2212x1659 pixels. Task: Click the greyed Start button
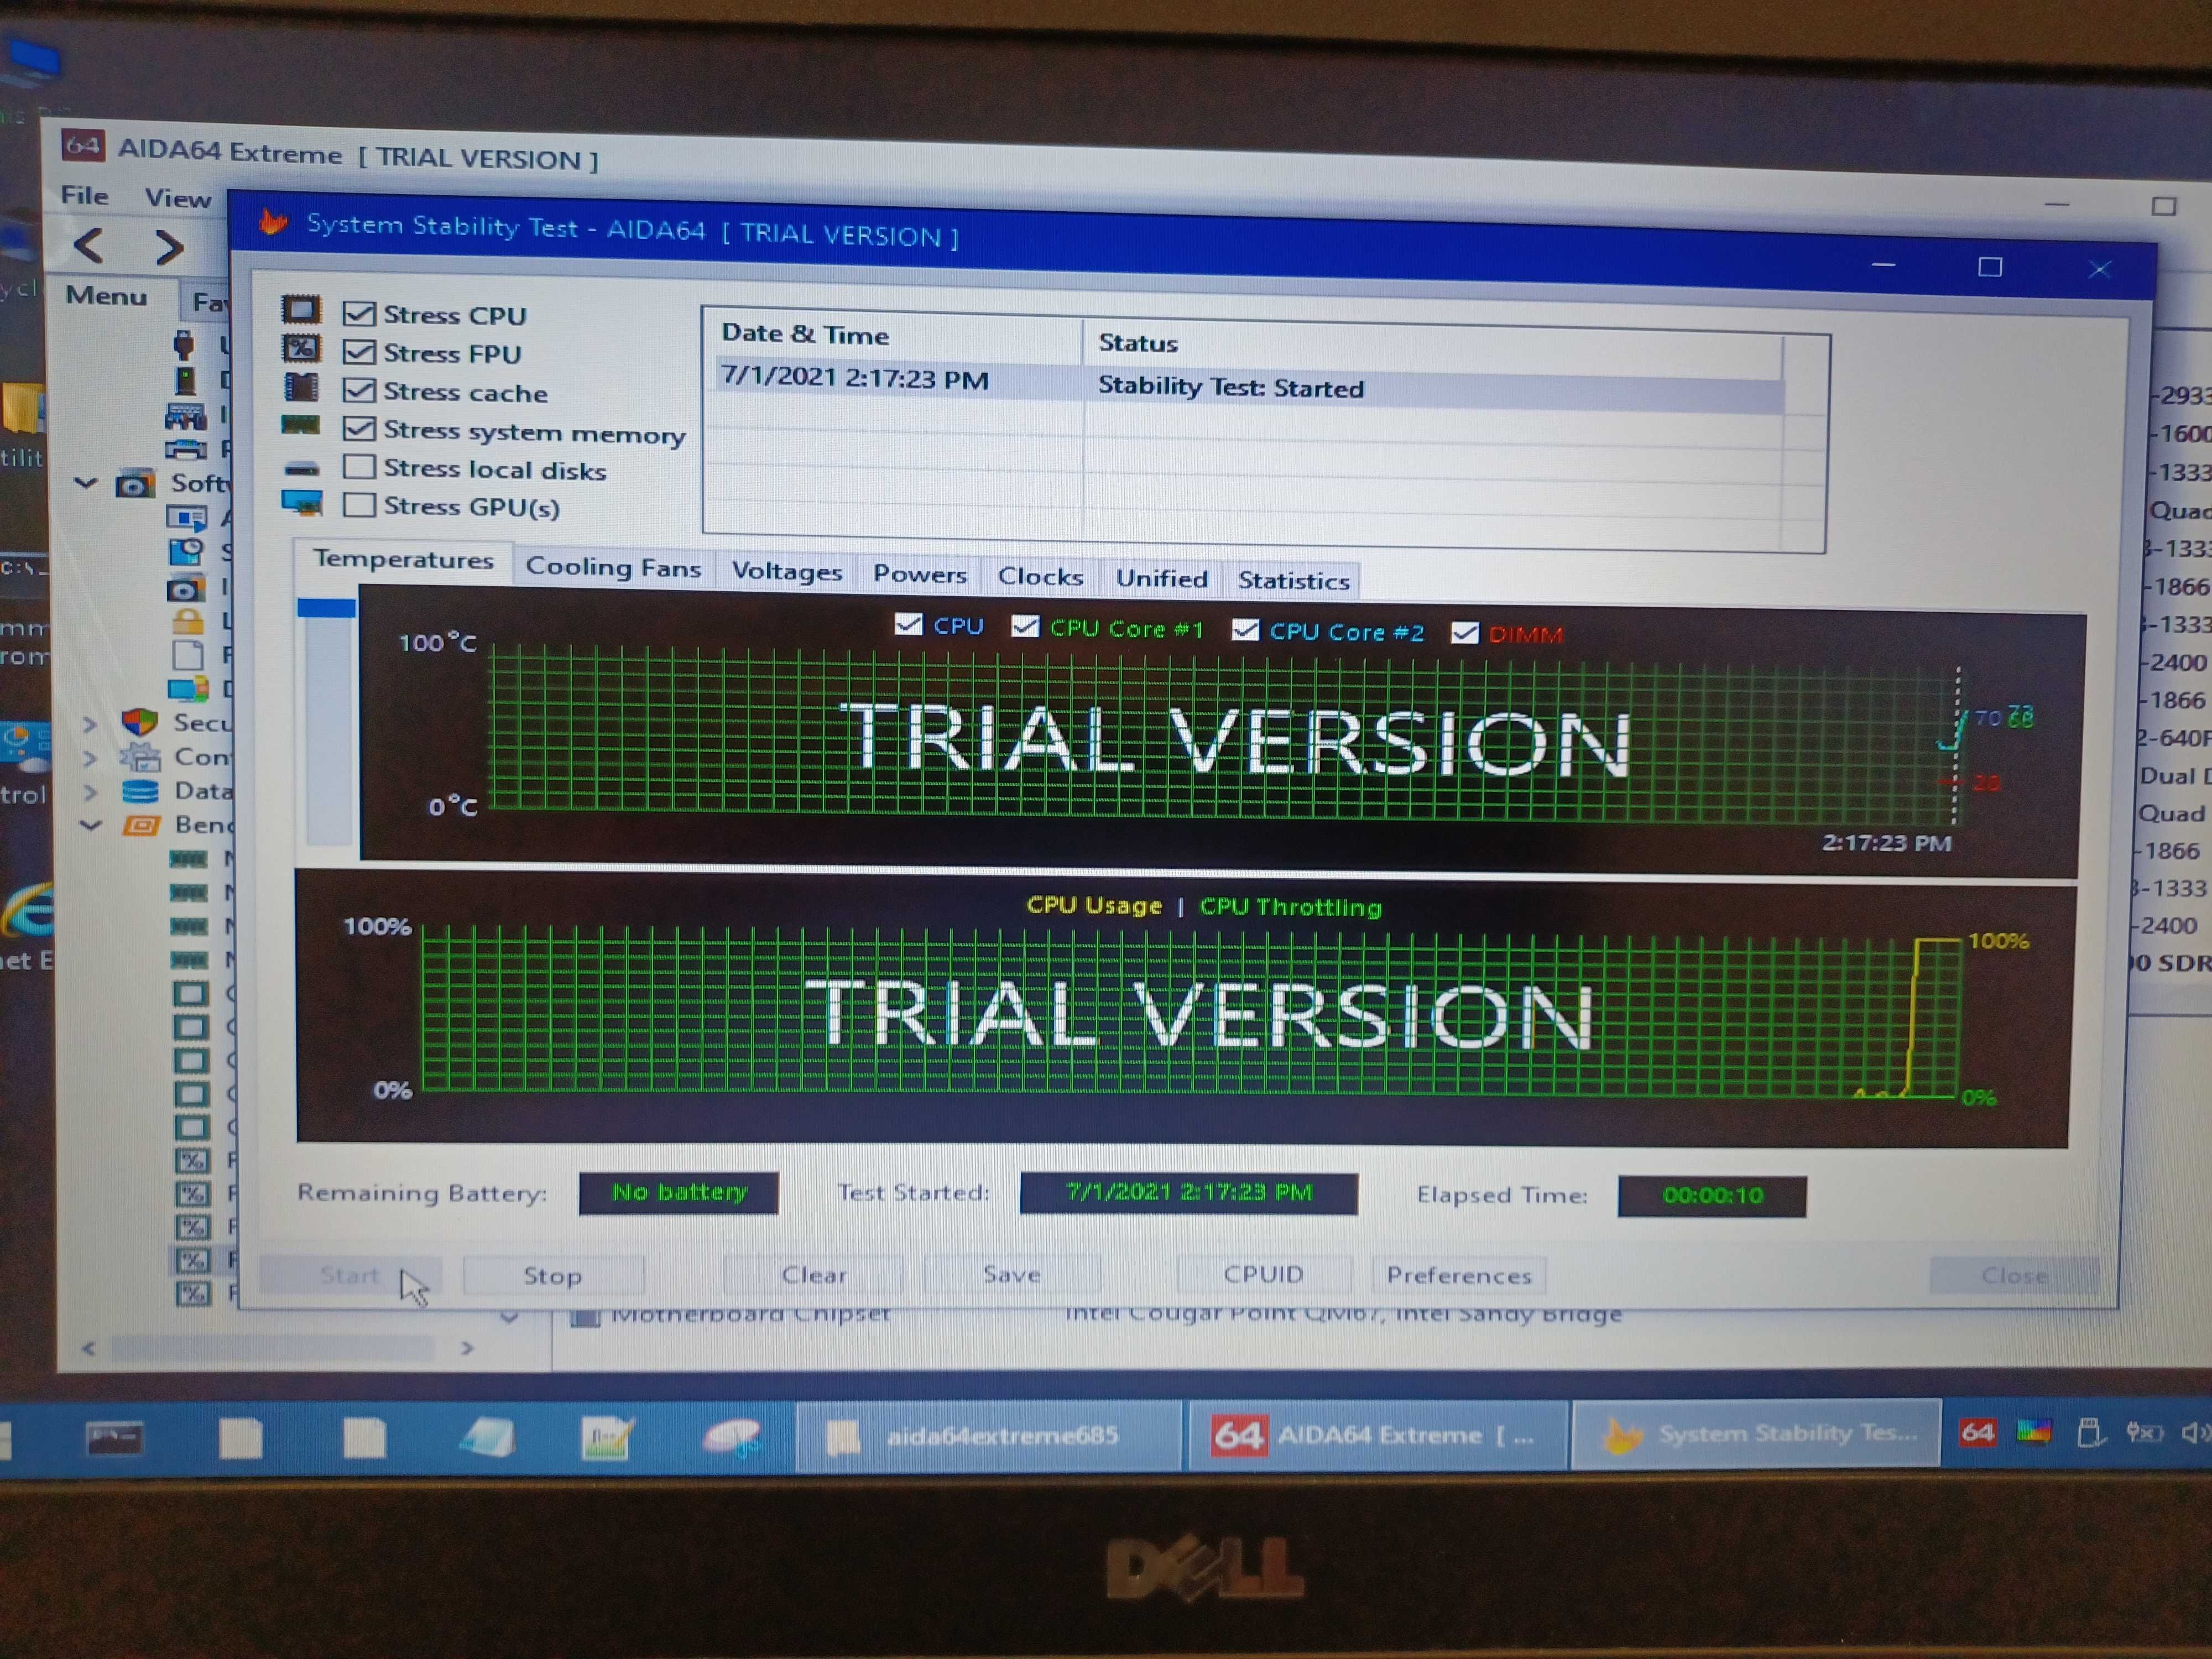tap(350, 1275)
